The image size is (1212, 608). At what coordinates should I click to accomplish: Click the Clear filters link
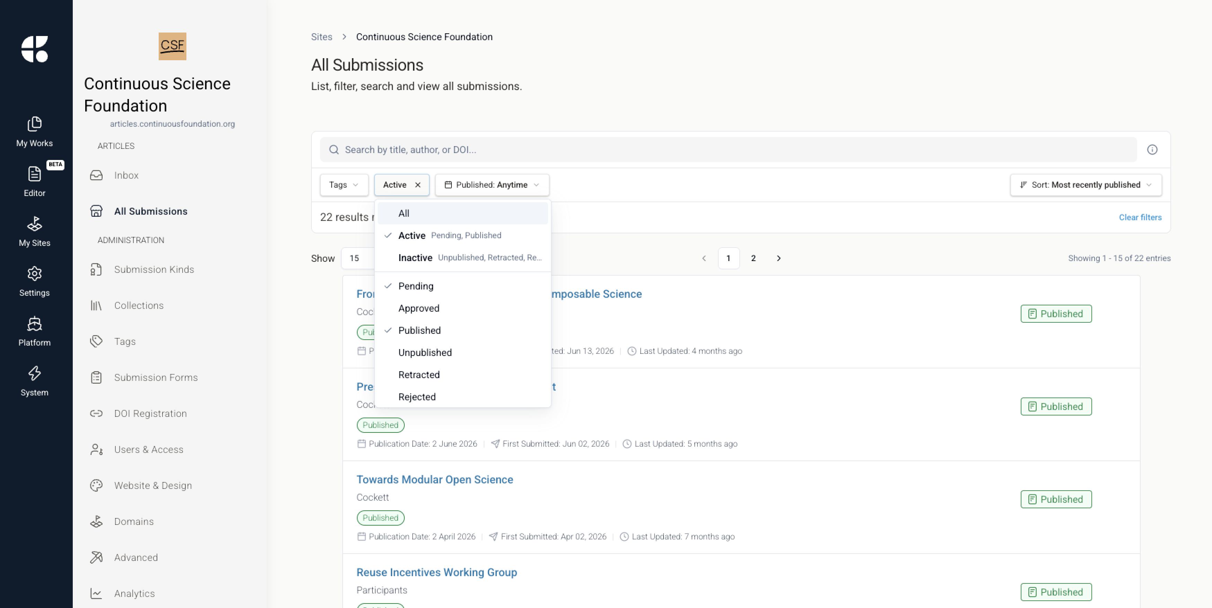(1140, 217)
